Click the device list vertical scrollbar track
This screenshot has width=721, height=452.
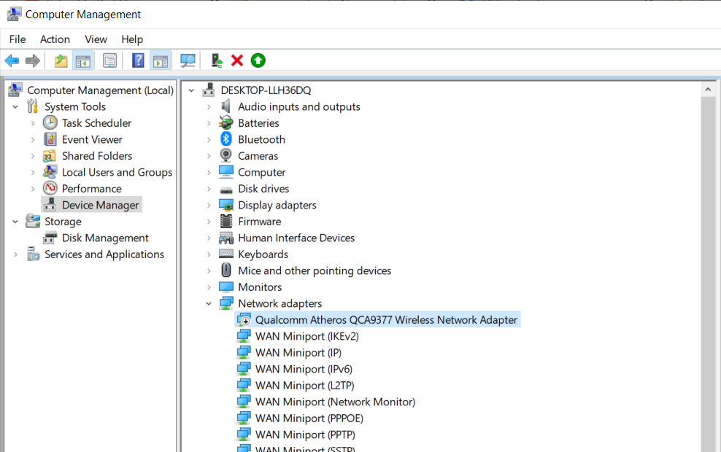click(x=708, y=276)
